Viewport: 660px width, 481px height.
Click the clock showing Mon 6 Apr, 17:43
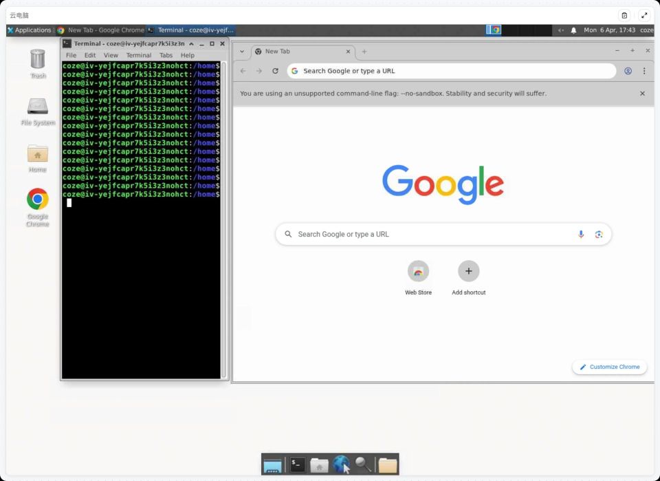click(609, 30)
